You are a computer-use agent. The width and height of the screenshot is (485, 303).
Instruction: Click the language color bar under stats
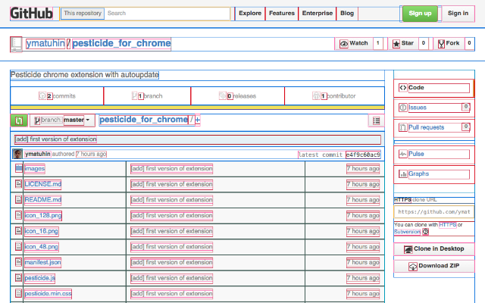coord(197,108)
